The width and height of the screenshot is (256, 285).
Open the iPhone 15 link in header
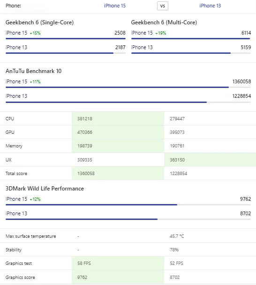pyautogui.click(x=115, y=6)
